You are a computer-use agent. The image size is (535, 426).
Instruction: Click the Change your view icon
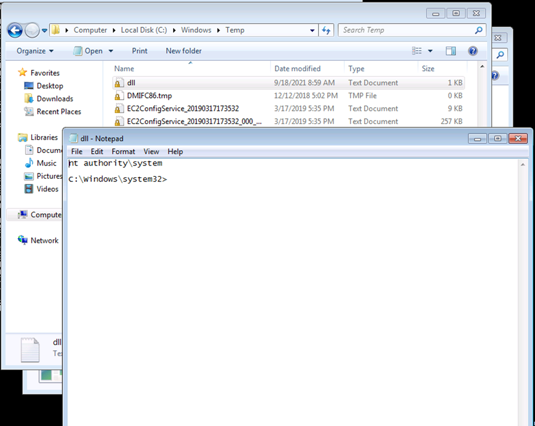point(417,51)
